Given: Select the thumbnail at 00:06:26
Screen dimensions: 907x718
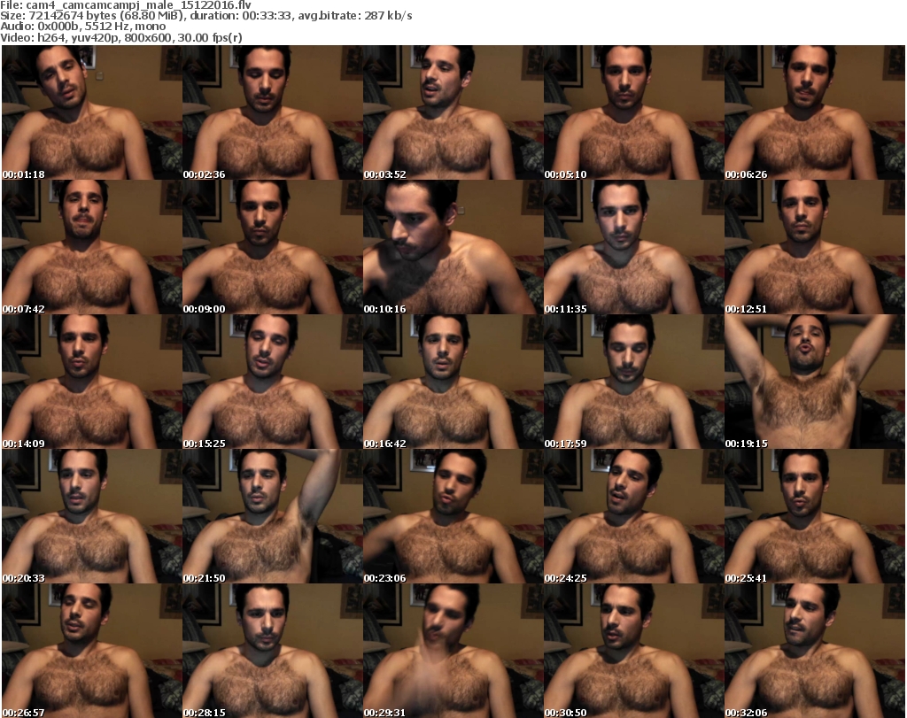Looking at the screenshot, I should click(x=814, y=112).
